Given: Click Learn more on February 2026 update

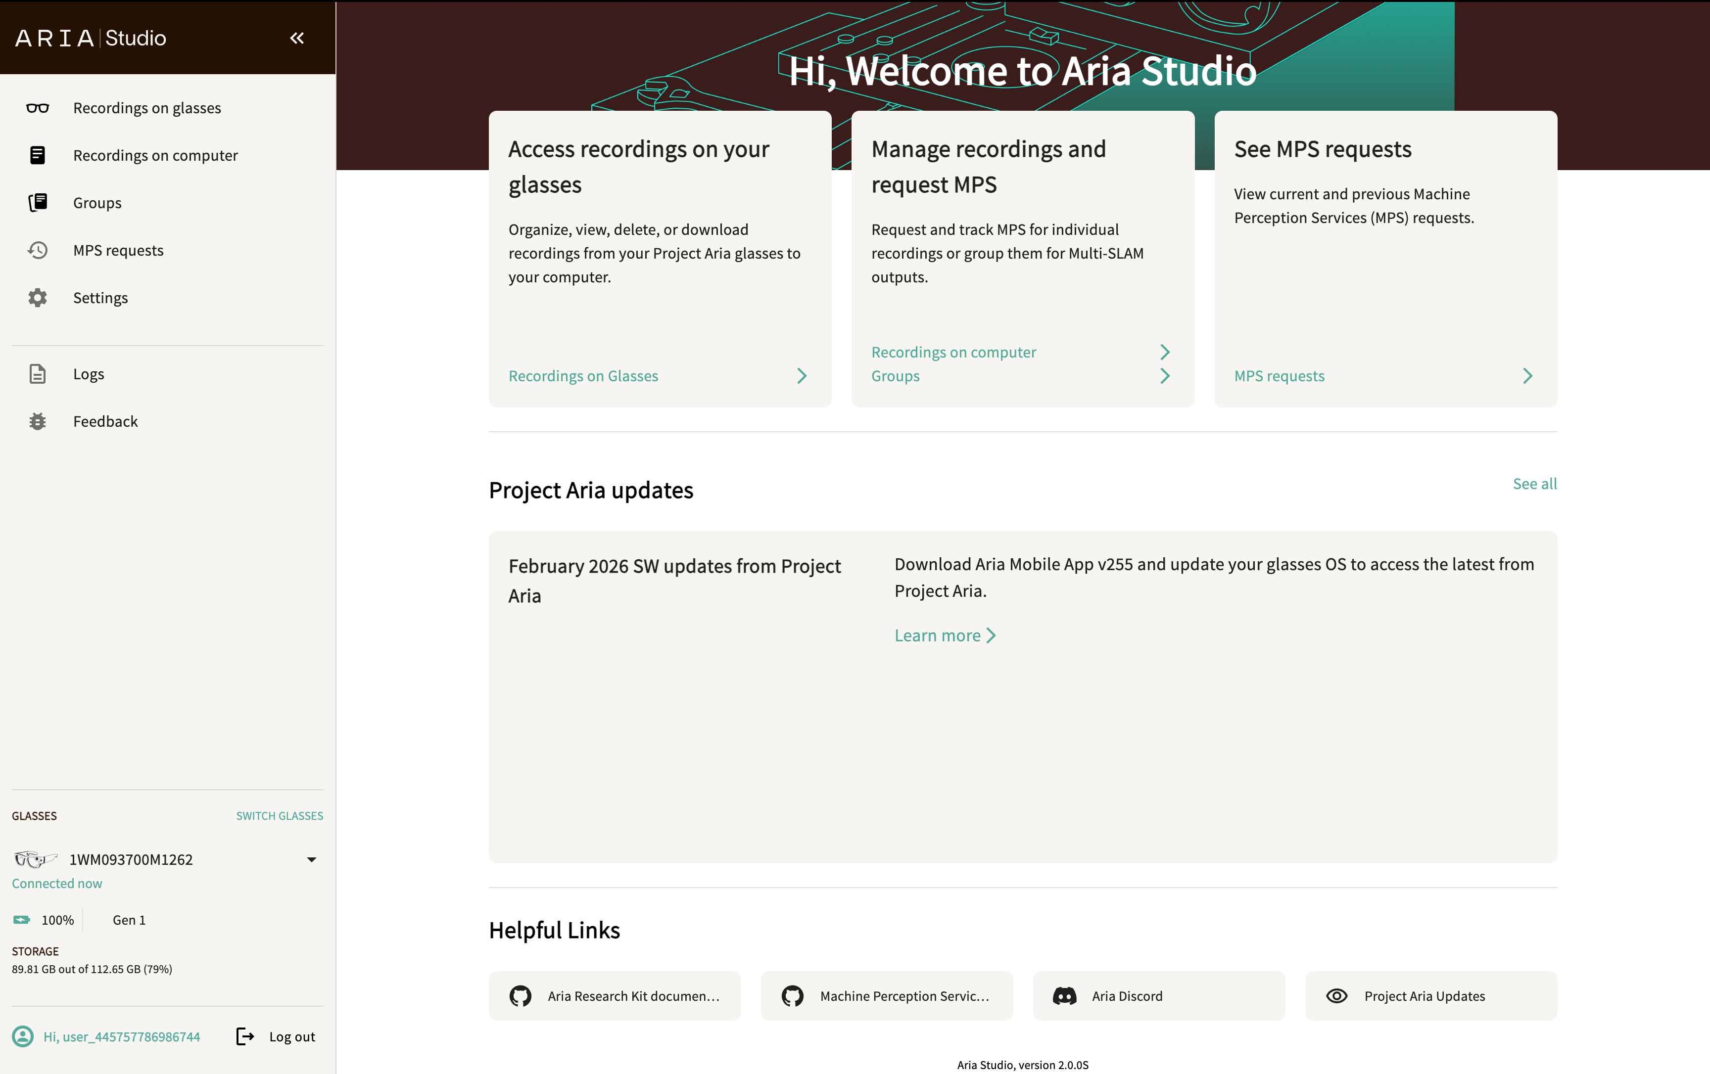Looking at the screenshot, I should coord(937,635).
